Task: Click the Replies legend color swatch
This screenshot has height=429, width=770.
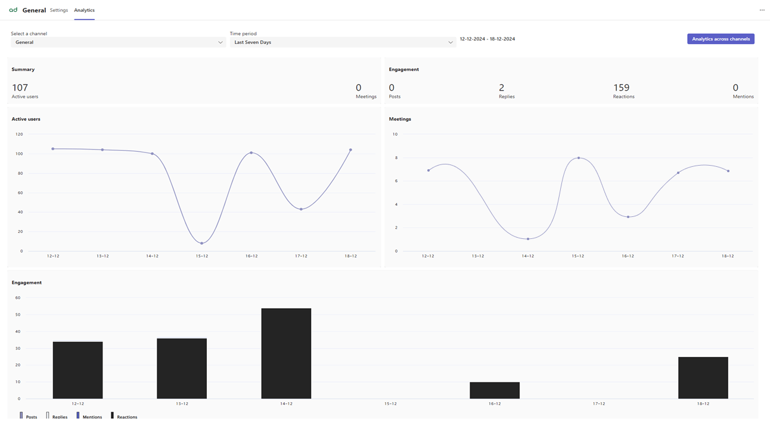Action: click(46, 415)
